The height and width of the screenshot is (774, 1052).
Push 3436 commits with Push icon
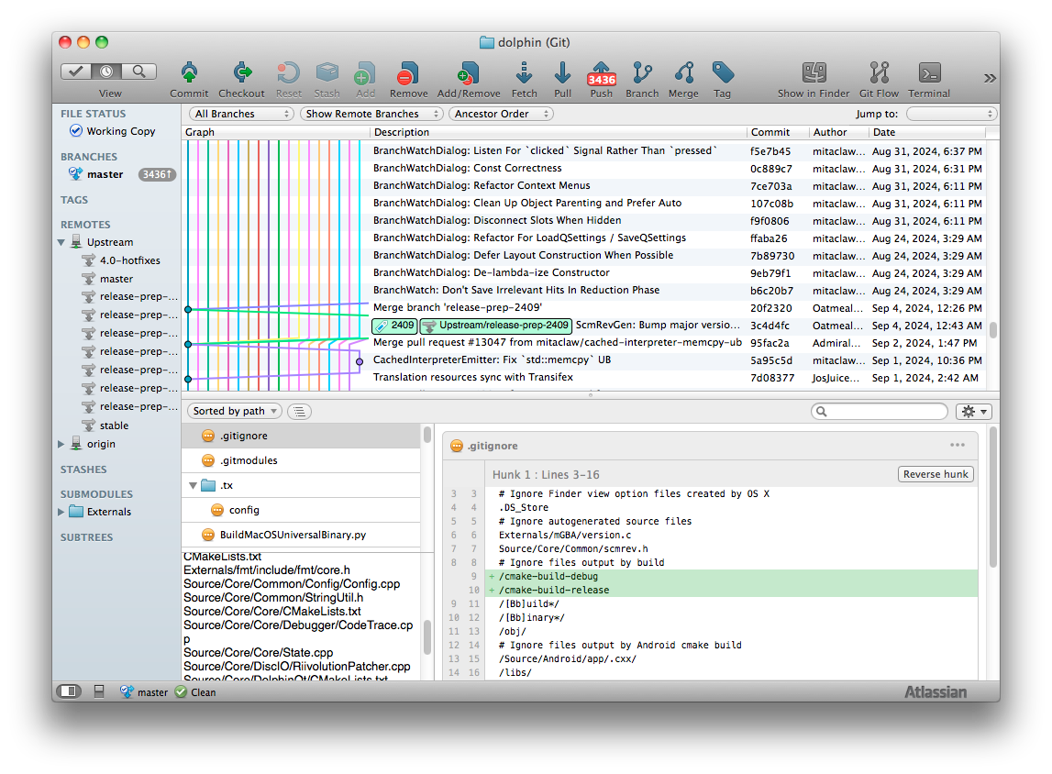pos(601,73)
